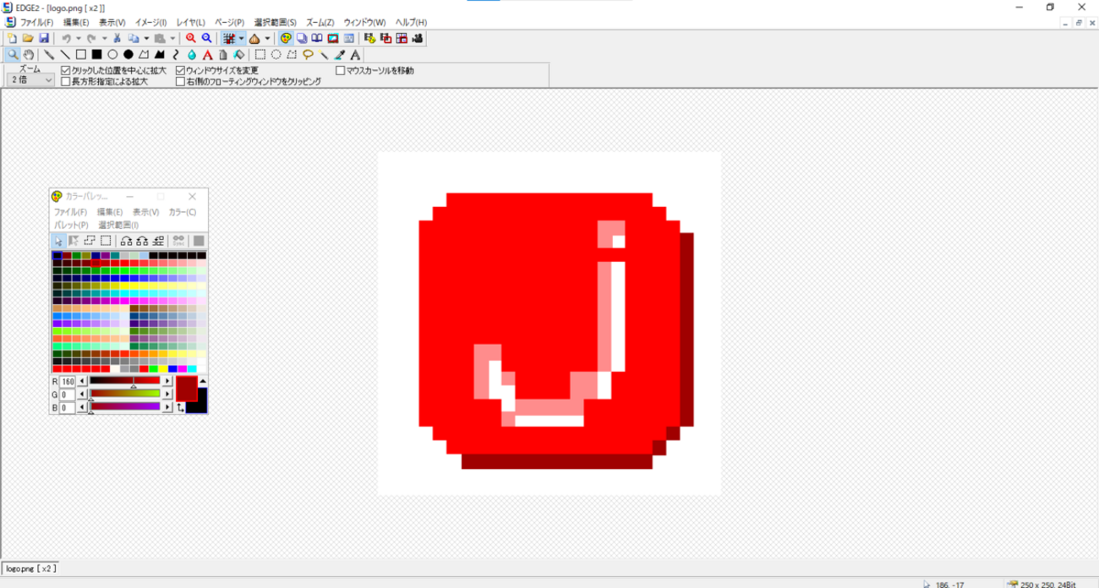
Task: Select the straight line tool
Action: pyautogui.click(x=65, y=54)
